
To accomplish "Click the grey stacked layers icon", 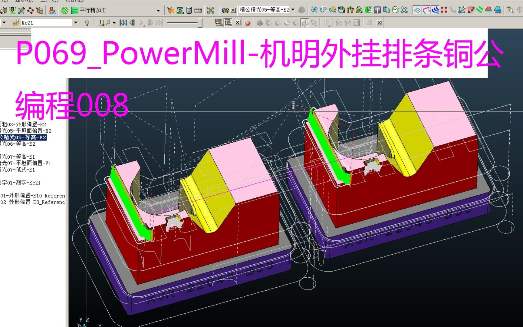I will 302,10.
